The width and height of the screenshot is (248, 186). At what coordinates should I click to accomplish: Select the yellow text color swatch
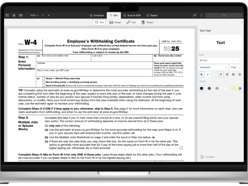point(234,88)
